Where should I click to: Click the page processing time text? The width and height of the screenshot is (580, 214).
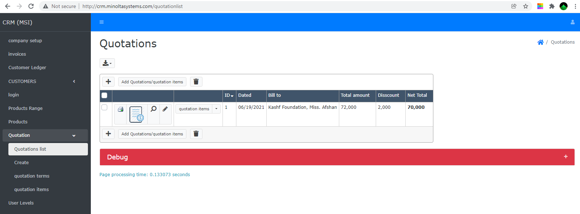tap(145, 175)
